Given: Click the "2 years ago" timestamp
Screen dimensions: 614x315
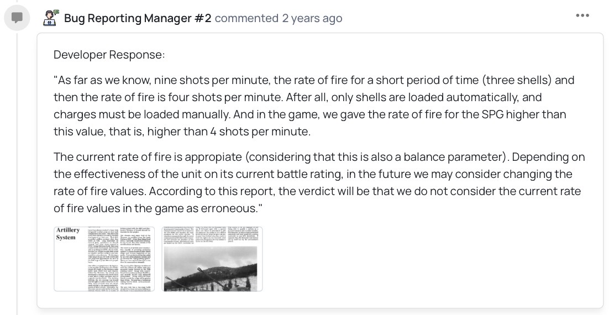Looking at the screenshot, I should pyautogui.click(x=312, y=18).
